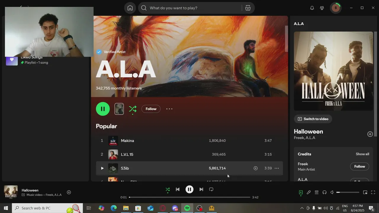Open the Copilot icon in taskbar
Screen dimensions: 379x213
pos(102,208)
